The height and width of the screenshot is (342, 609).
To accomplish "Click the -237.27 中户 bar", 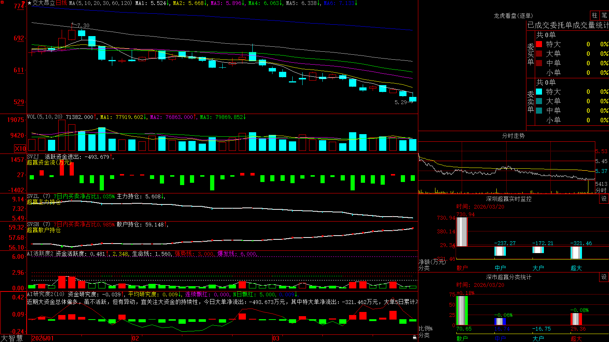I will click(500, 251).
